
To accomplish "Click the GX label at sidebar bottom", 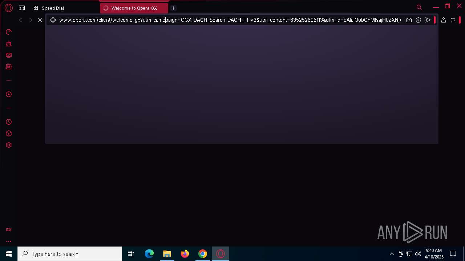I will 9,229.
